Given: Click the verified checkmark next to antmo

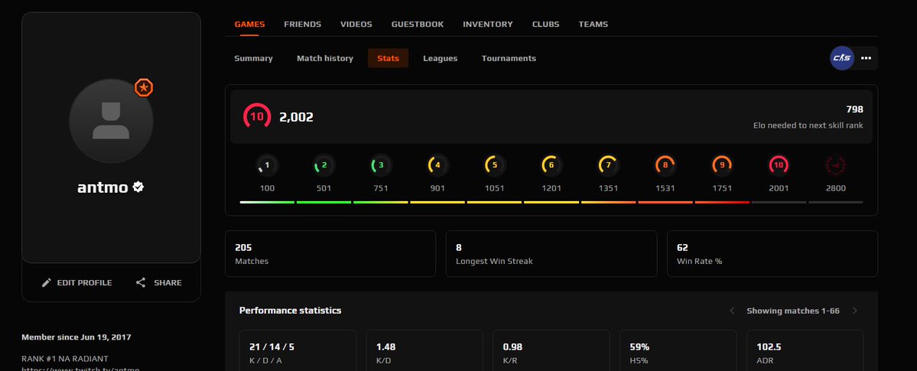Looking at the screenshot, I should [x=138, y=187].
